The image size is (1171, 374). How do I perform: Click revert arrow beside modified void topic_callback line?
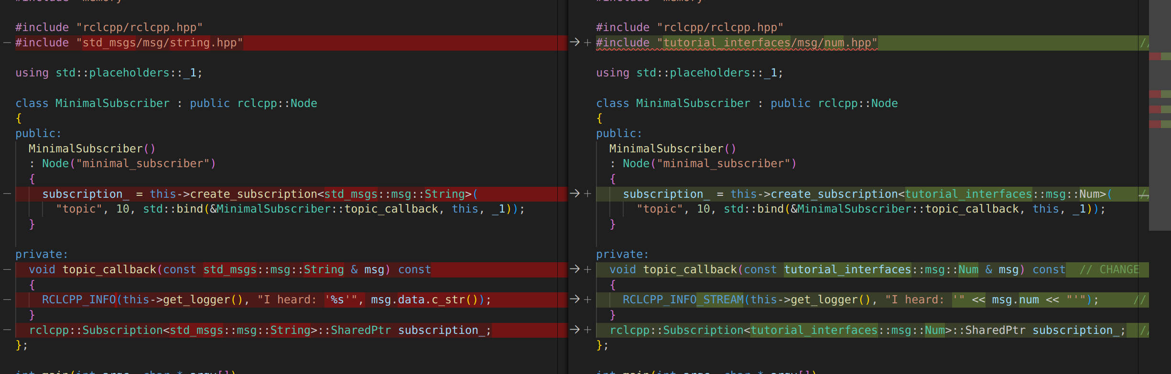tap(575, 269)
